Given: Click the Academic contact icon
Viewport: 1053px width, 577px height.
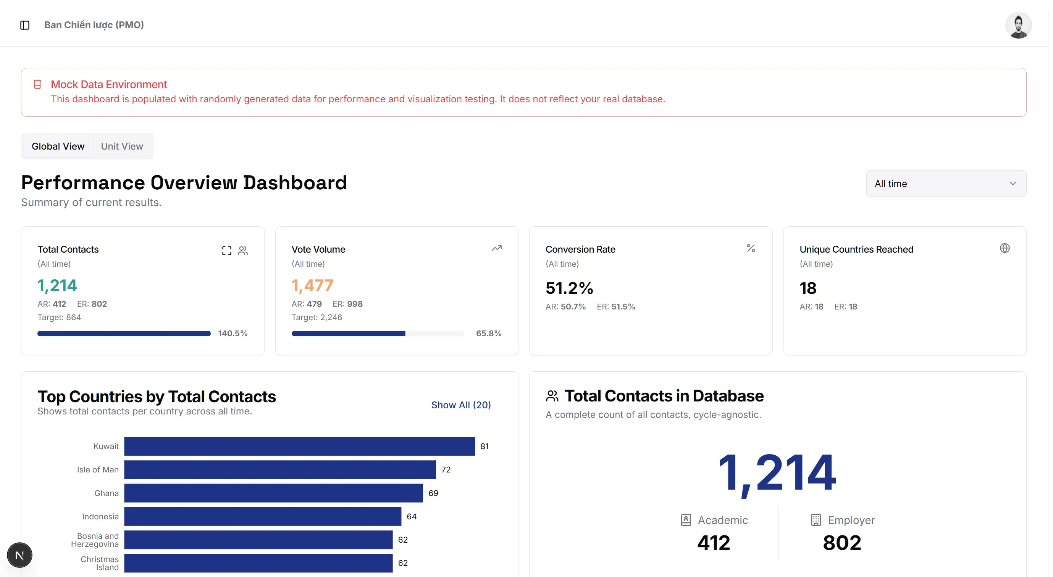Looking at the screenshot, I should (x=686, y=520).
